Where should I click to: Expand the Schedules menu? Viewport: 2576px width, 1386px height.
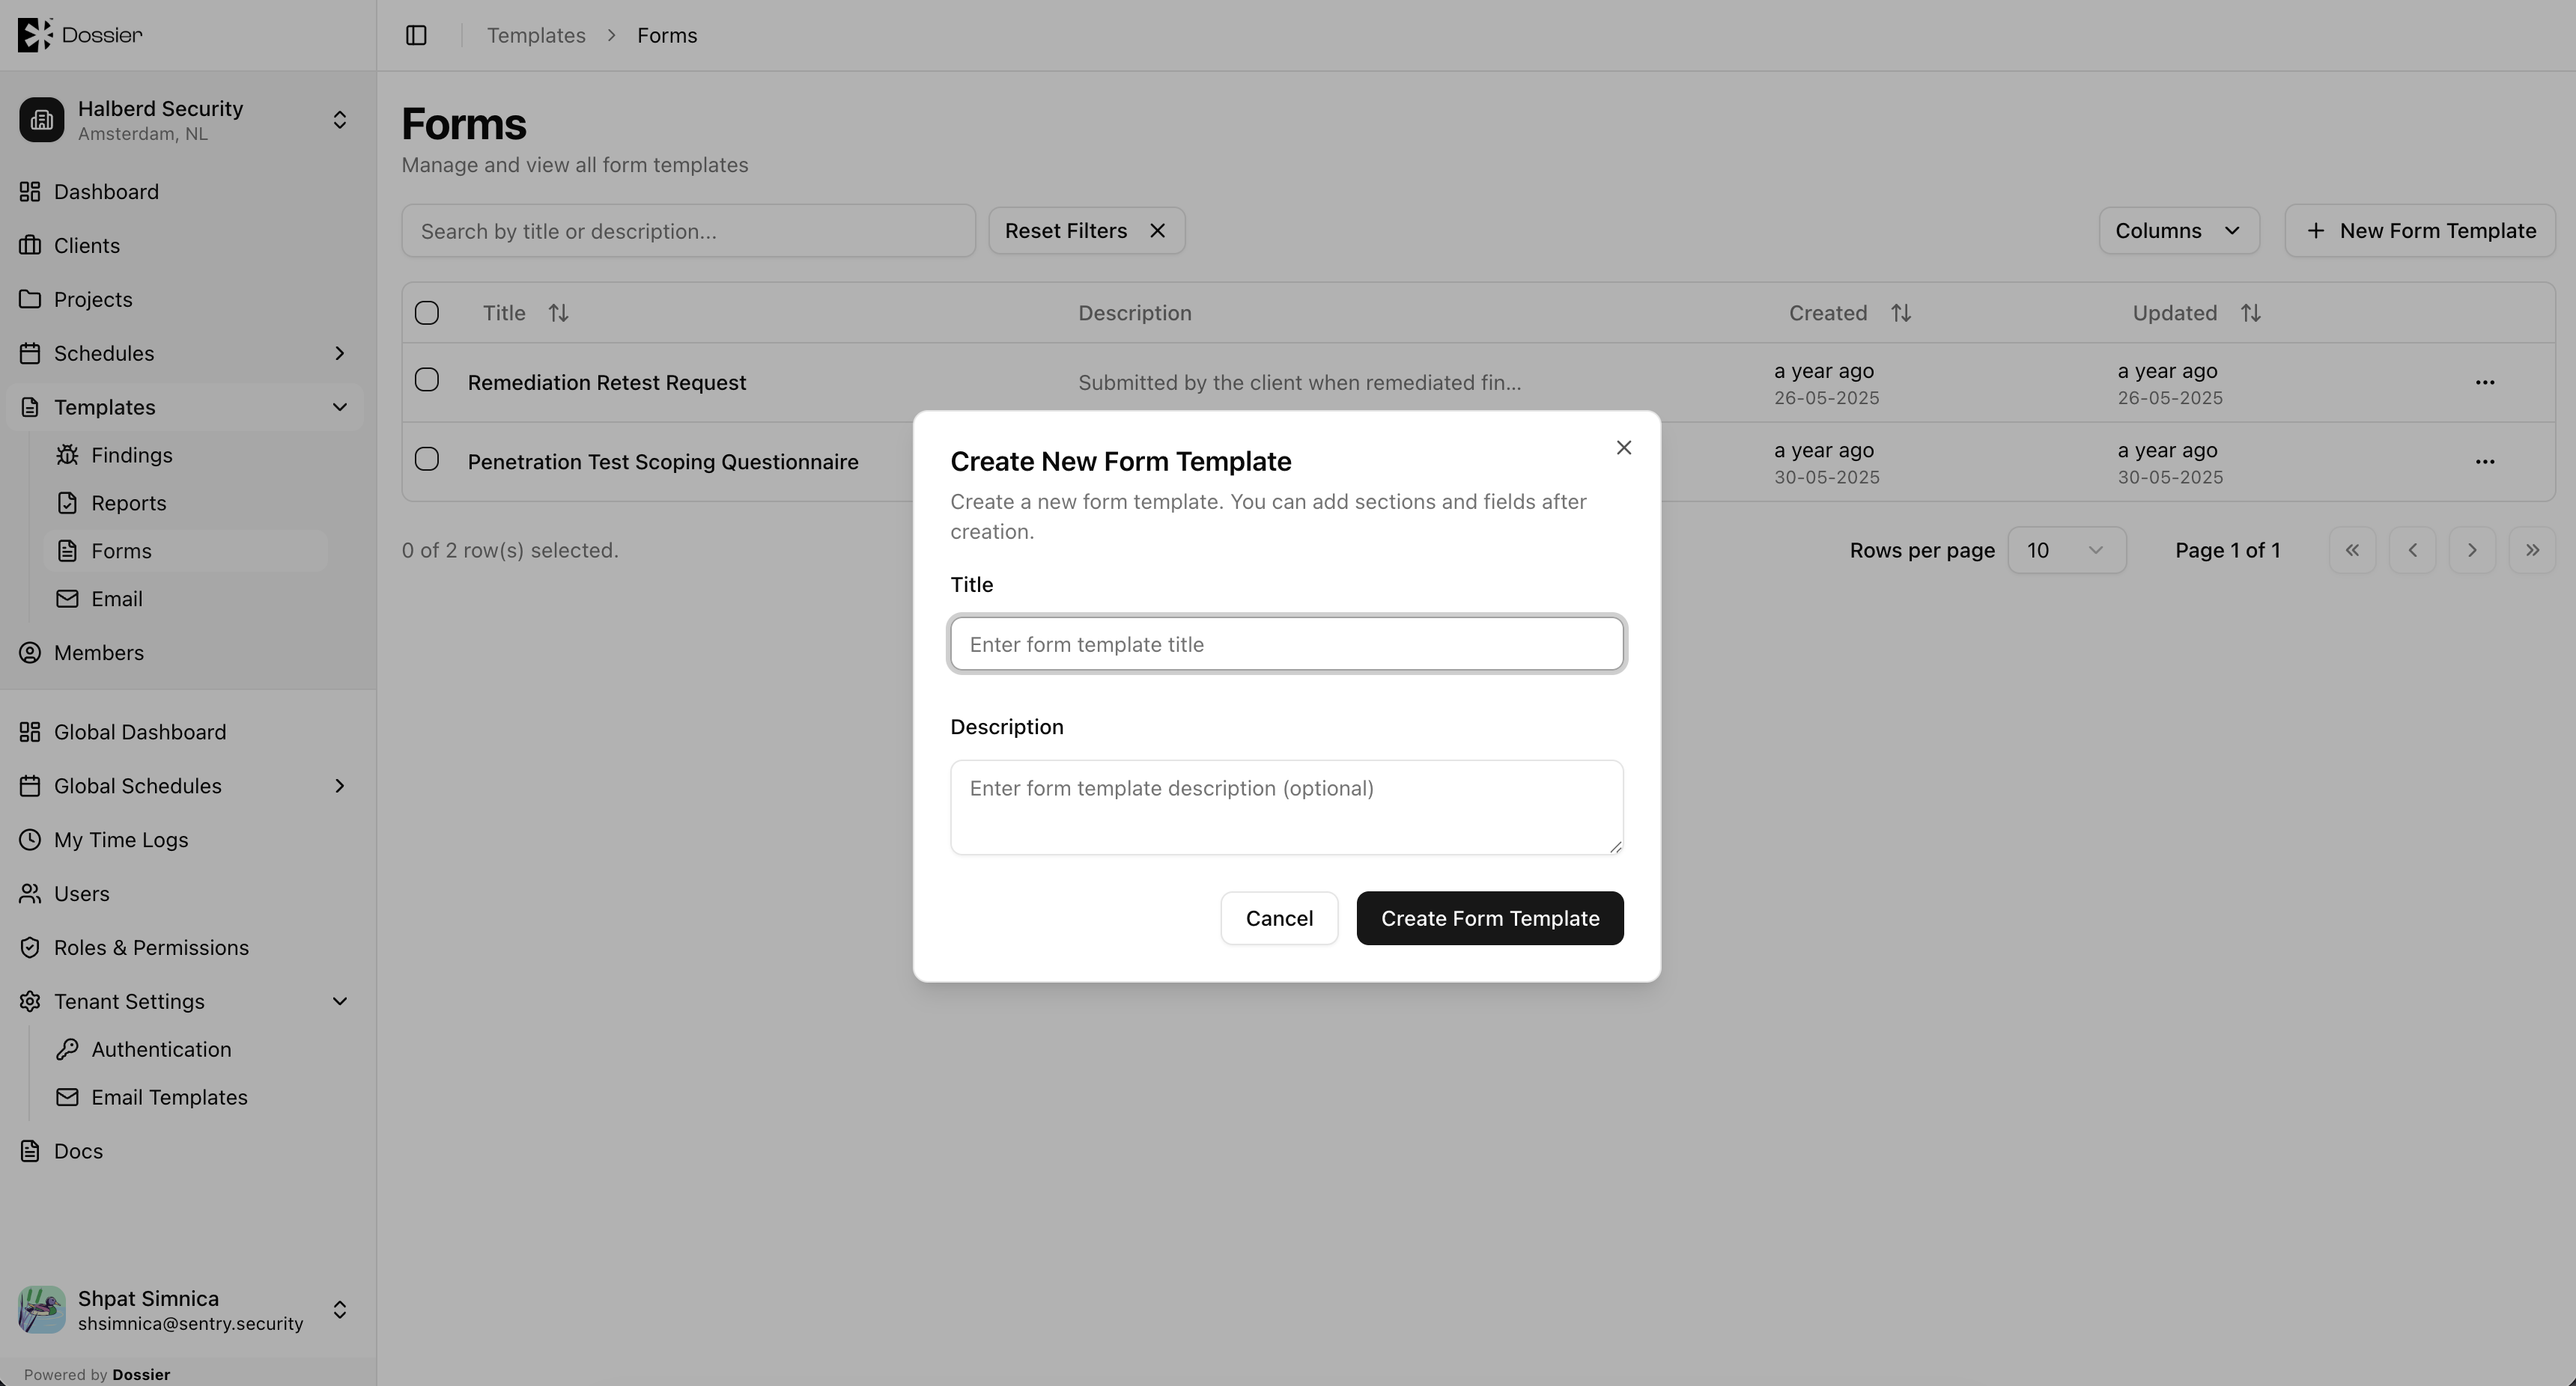[185, 354]
